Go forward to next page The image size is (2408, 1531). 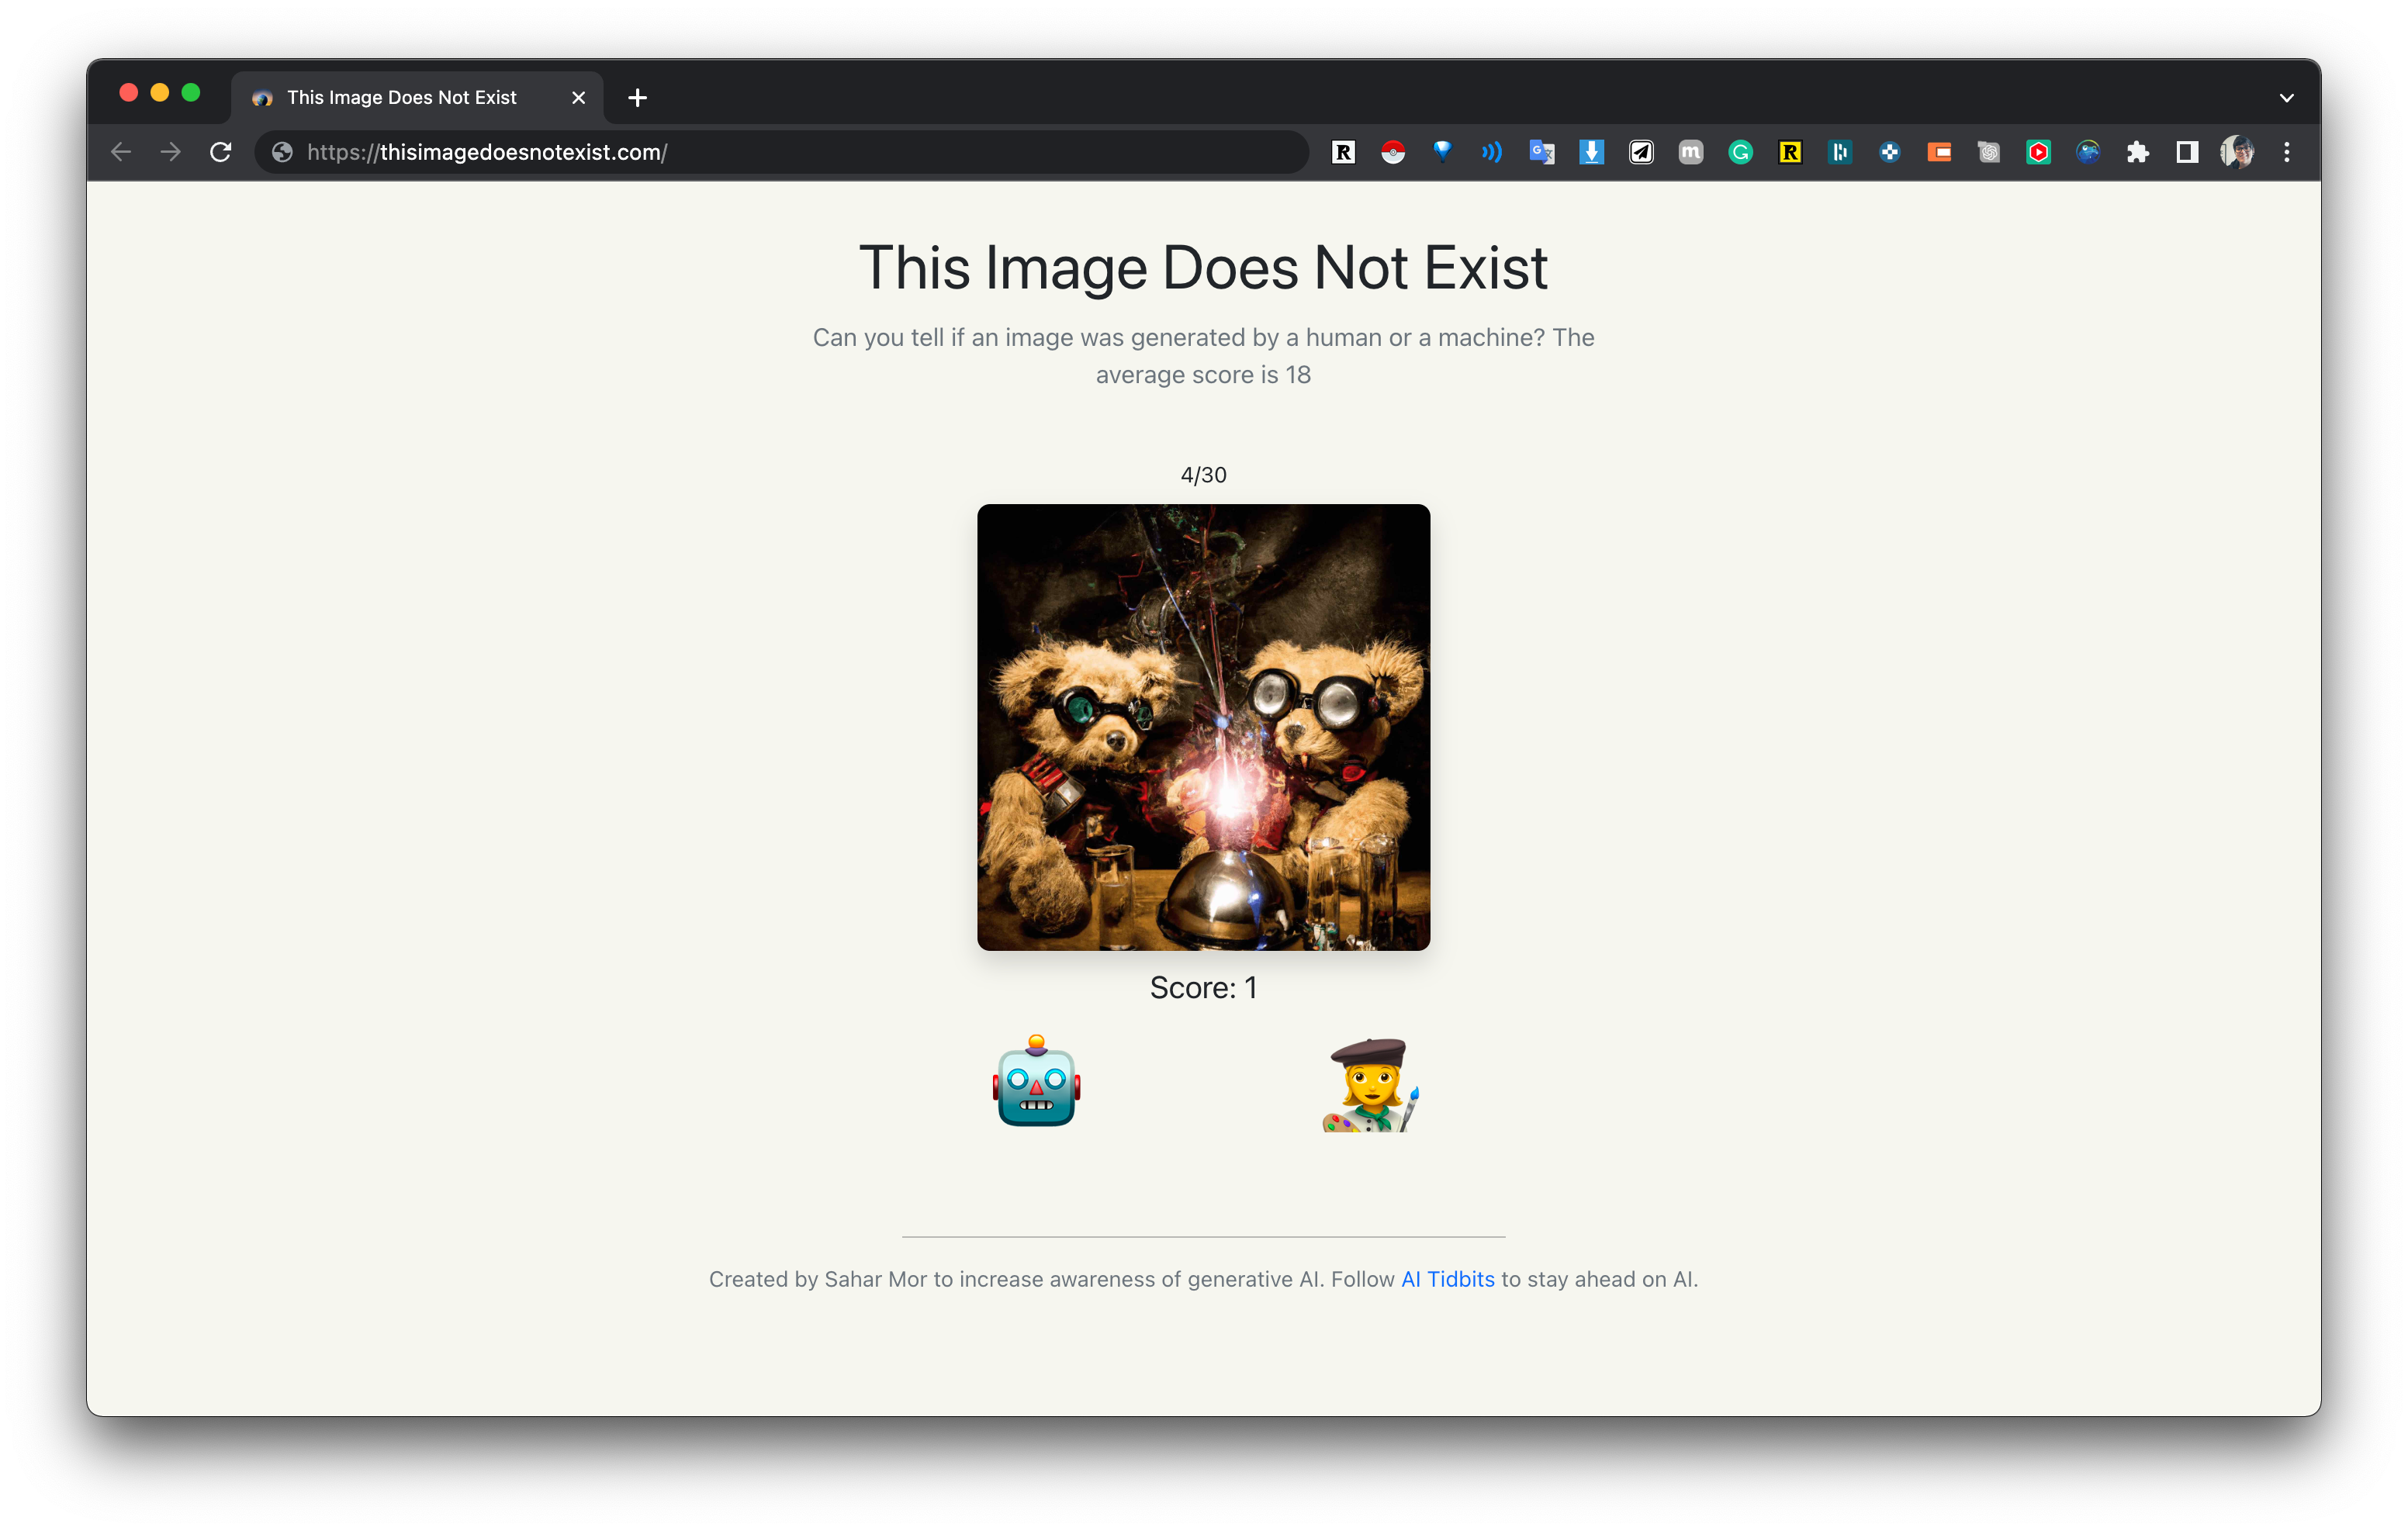coord(171,152)
